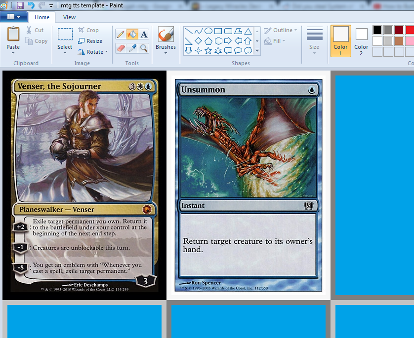Image resolution: width=414 pixels, height=338 pixels.
Task: Select the Pencil tool
Action: click(121, 34)
